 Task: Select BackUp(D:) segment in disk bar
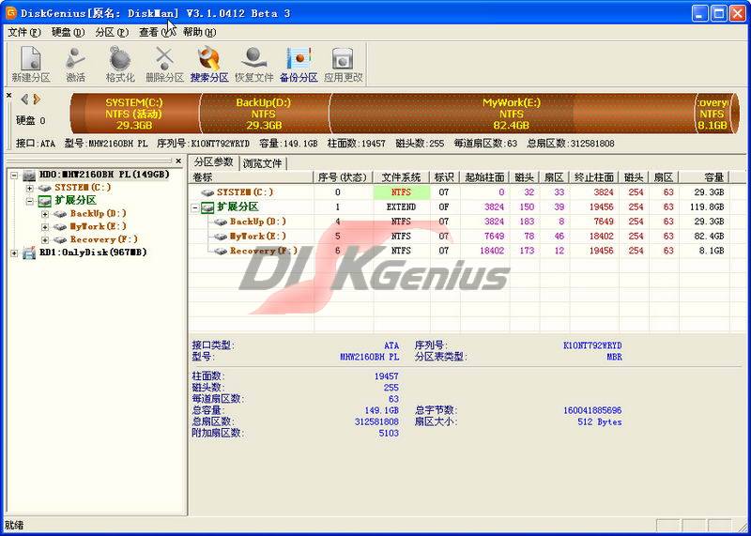click(264, 114)
